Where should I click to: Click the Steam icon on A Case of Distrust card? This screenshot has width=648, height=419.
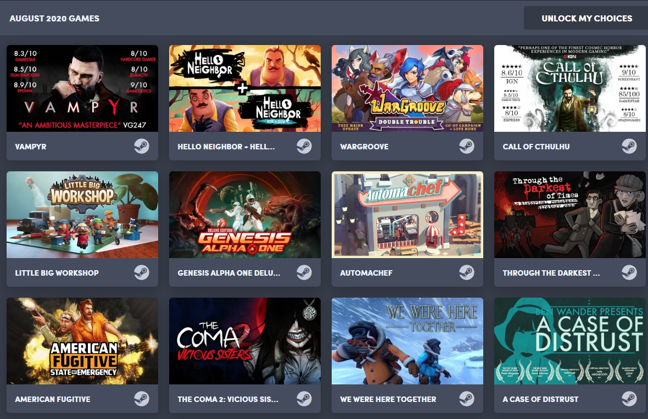[629, 399]
